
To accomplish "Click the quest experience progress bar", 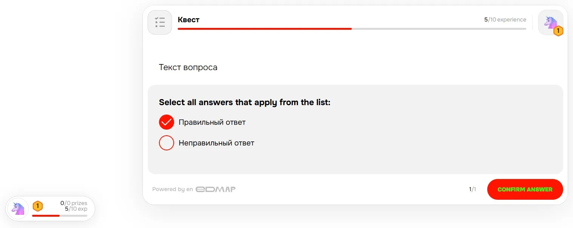I will (x=351, y=29).
